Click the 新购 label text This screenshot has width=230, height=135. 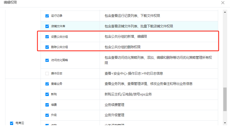click(x=54, y=94)
